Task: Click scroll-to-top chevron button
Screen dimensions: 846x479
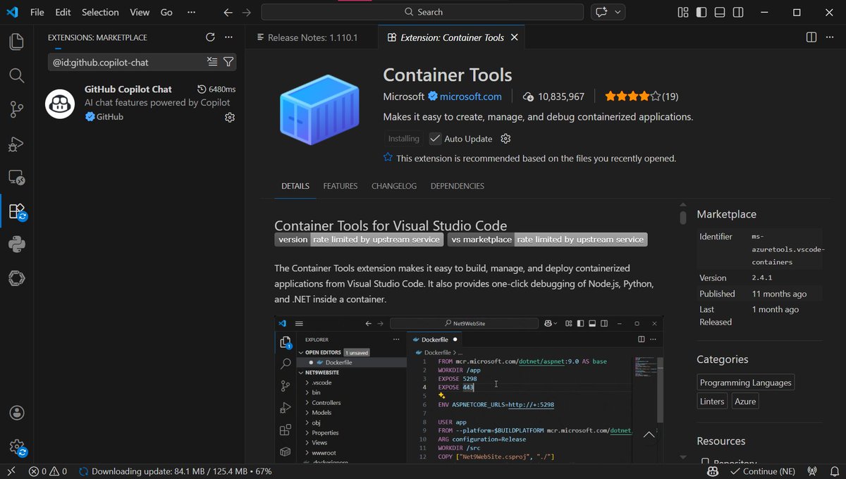Action: pyautogui.click(x=649, y=435)
